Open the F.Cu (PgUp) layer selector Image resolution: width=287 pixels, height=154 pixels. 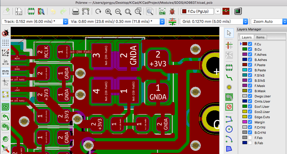click(200, 11)
